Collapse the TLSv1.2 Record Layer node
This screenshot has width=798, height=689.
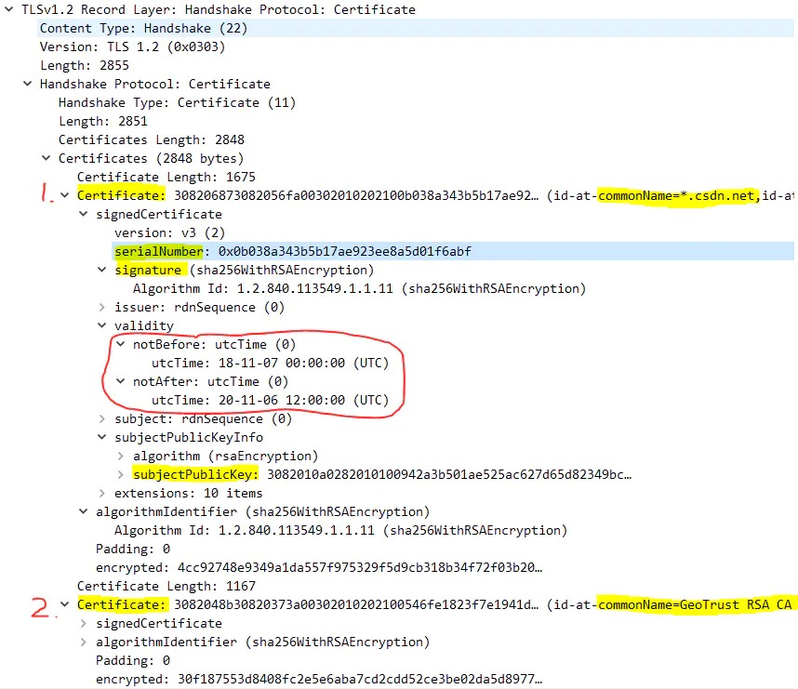(8, 9)
